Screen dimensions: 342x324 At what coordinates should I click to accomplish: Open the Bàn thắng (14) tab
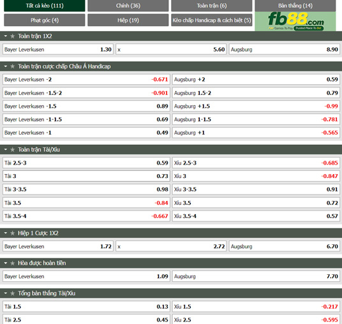tap(295, 6)
